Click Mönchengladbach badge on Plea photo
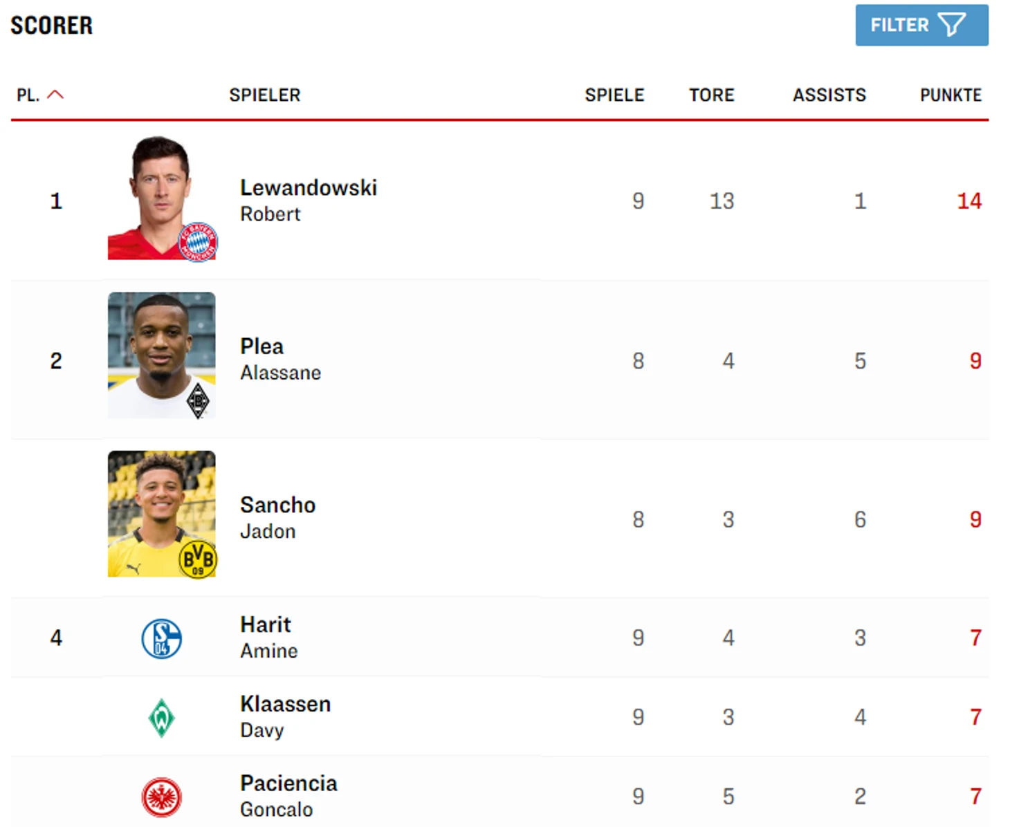The image size is (1010, 827). point(199,400)
